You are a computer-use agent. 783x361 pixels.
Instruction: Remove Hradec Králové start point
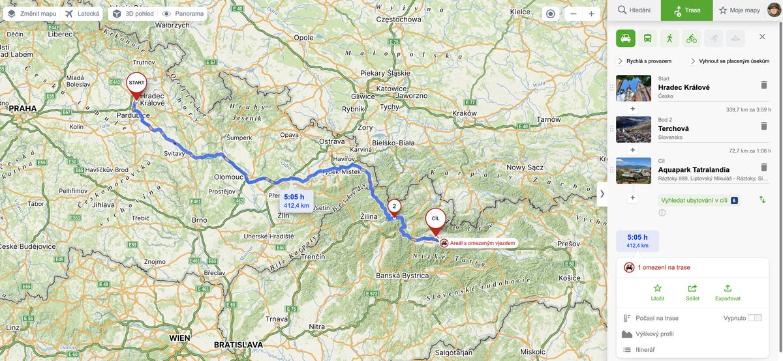[764, 85]
